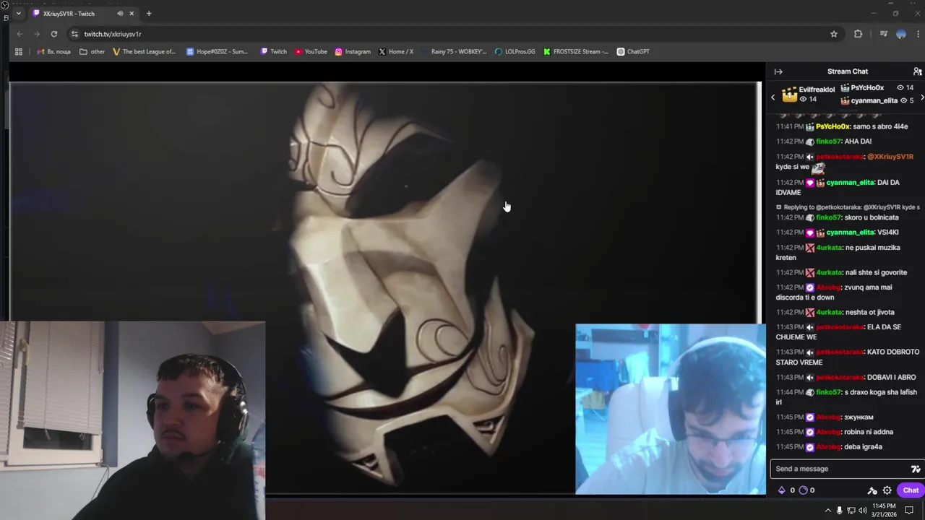Collapse the Stream Chat panel

[778, 71]
